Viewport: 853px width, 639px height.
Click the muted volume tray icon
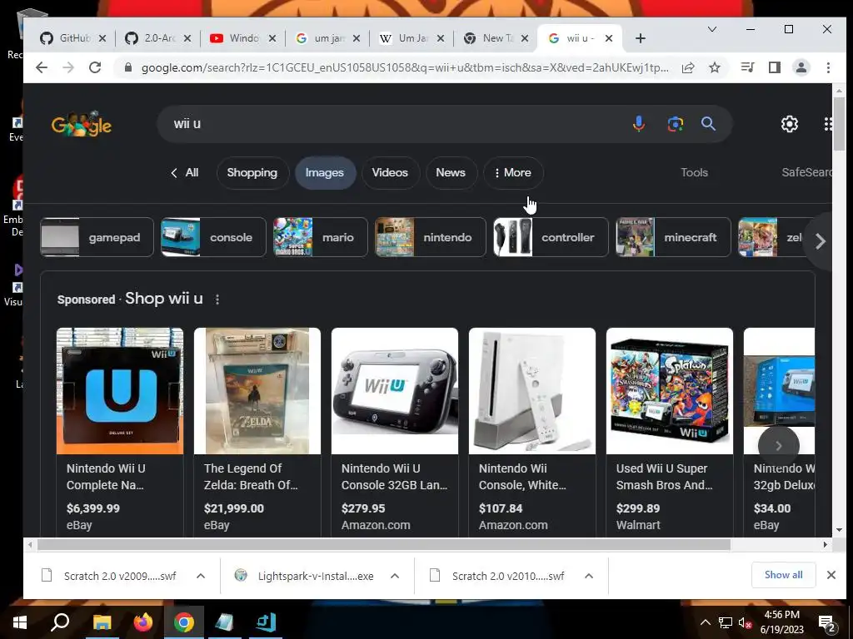click(x=745, y=622)
